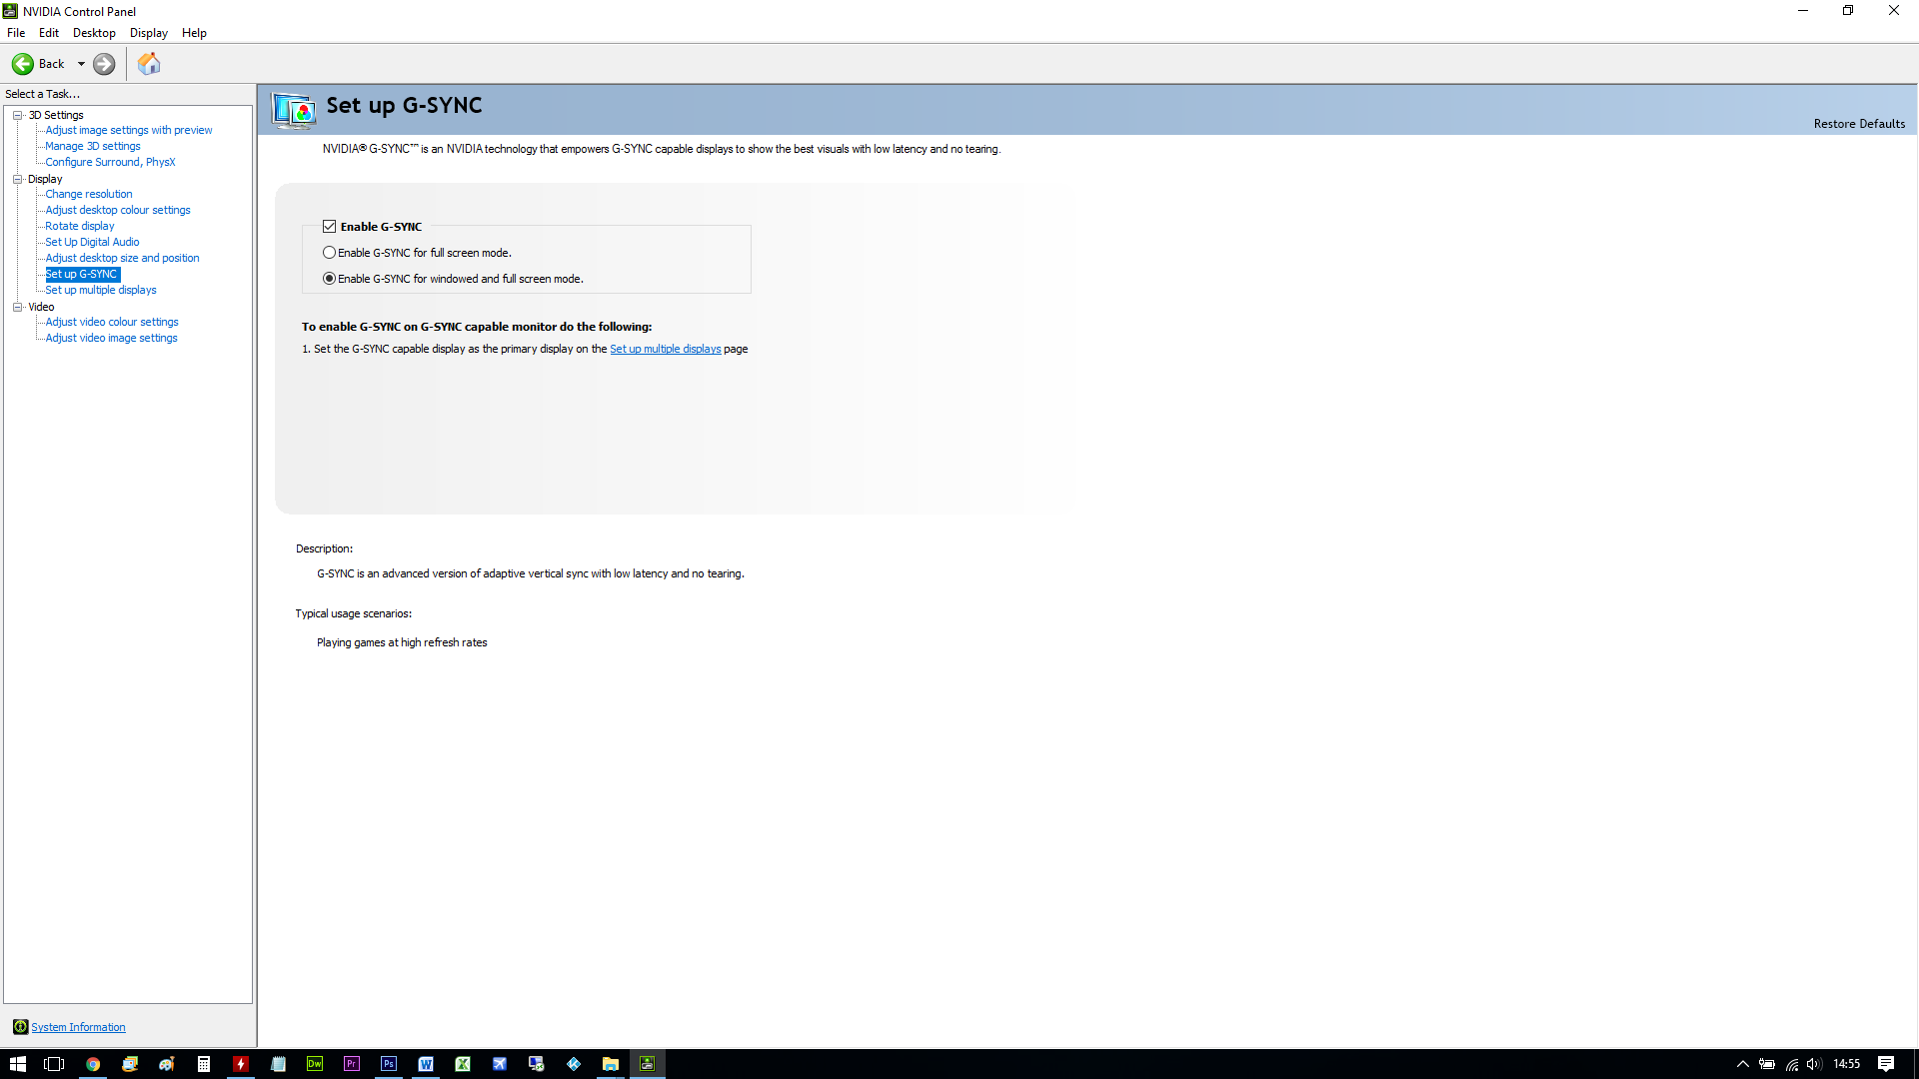Open Remote Desktop icon in taskbar
This screenshot has height=1079, width=1919.
[537, 1064]
